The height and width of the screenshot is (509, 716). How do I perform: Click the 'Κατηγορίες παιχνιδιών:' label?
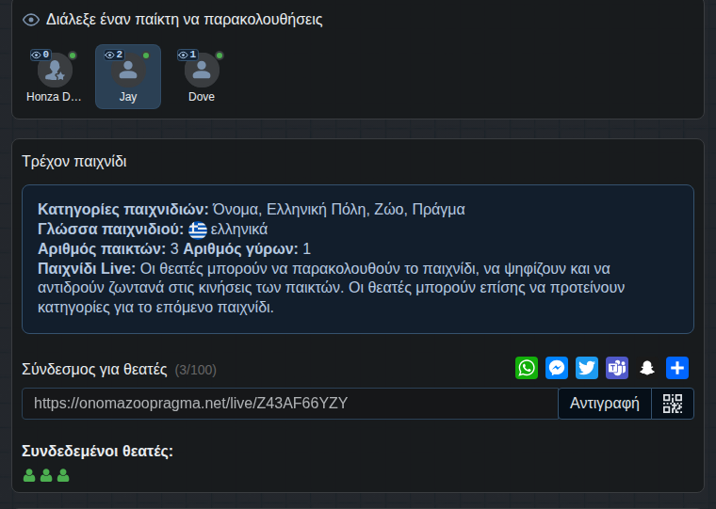pyautogui.click(x=123, y=210)
